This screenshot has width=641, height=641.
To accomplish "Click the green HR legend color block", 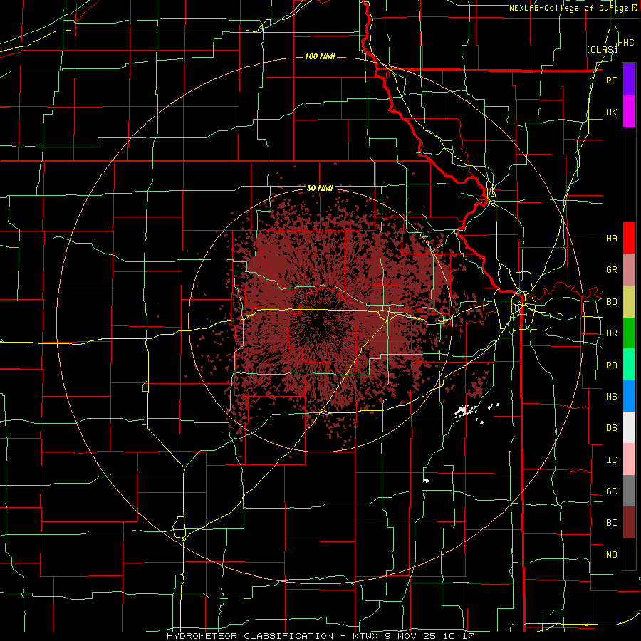I will point(629,333).
